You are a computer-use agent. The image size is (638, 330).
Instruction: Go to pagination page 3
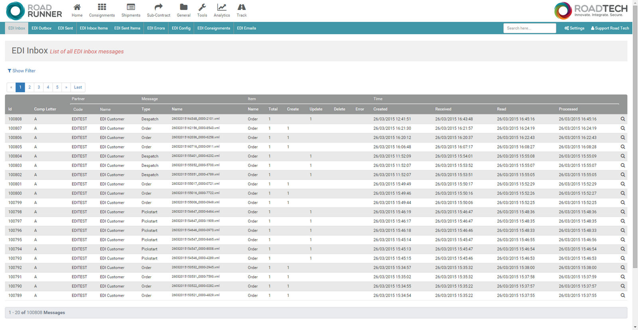[x=39, y=87]
